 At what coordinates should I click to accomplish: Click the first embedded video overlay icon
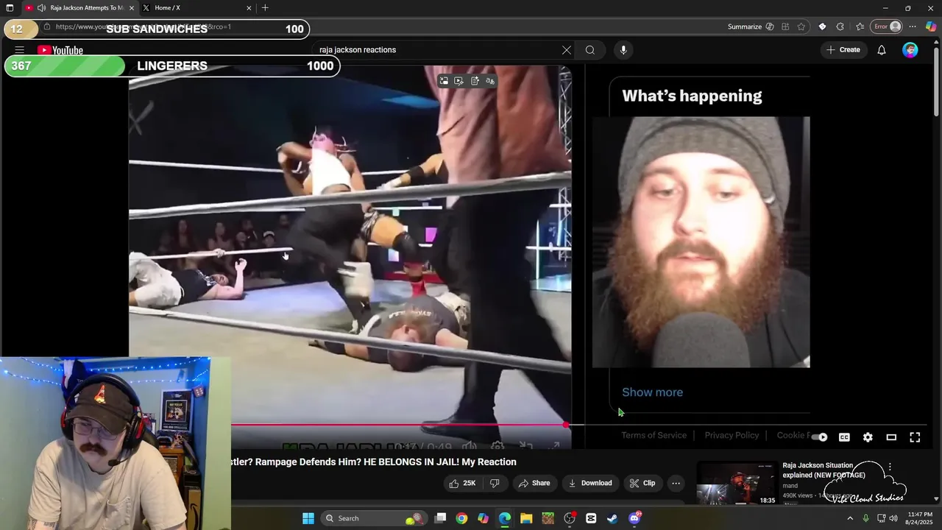(x=443, y=81)
